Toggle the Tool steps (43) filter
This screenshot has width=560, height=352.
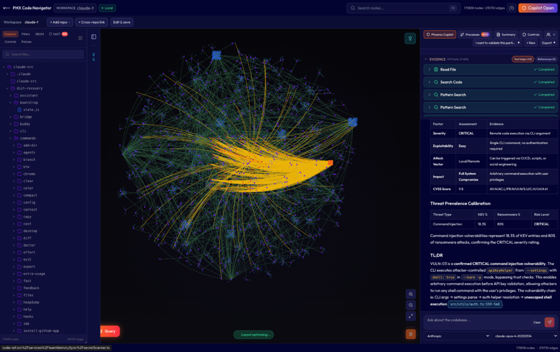(523, 59)
